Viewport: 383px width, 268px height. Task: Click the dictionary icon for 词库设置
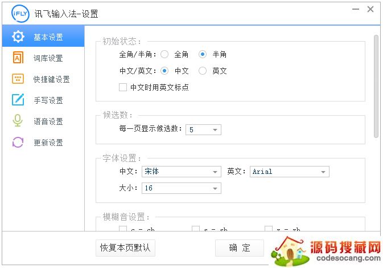tap(18, 58)
